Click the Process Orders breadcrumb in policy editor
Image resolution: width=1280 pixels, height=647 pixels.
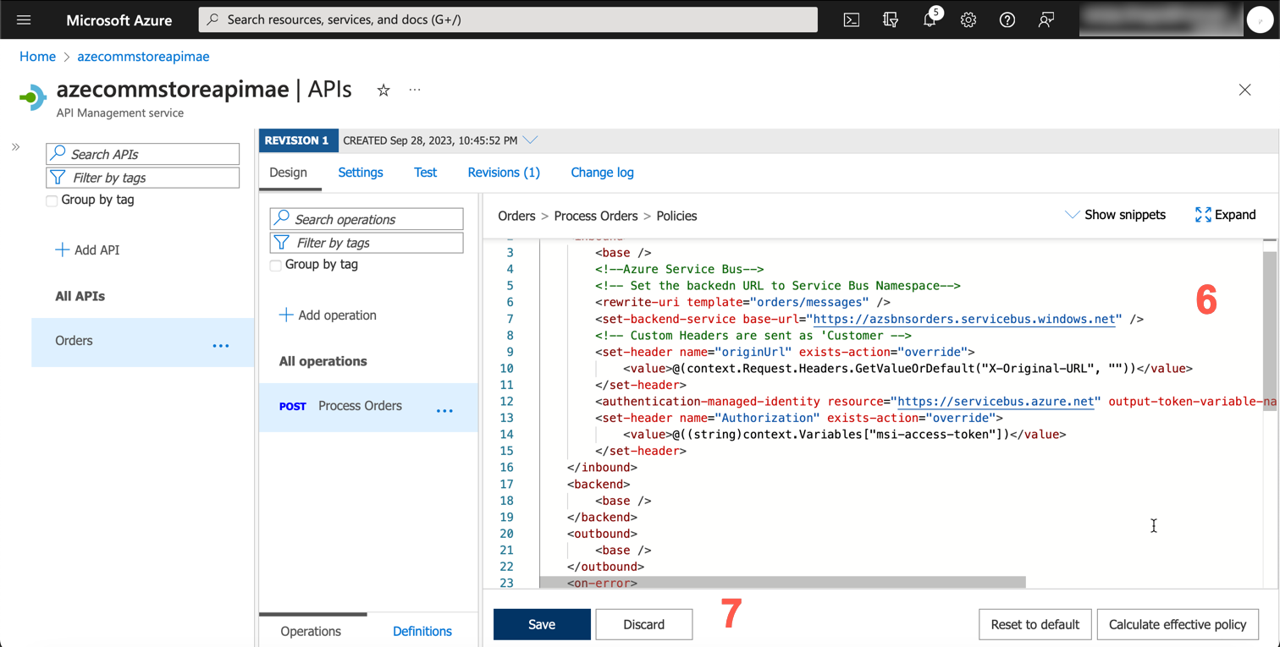pos(596,216)
